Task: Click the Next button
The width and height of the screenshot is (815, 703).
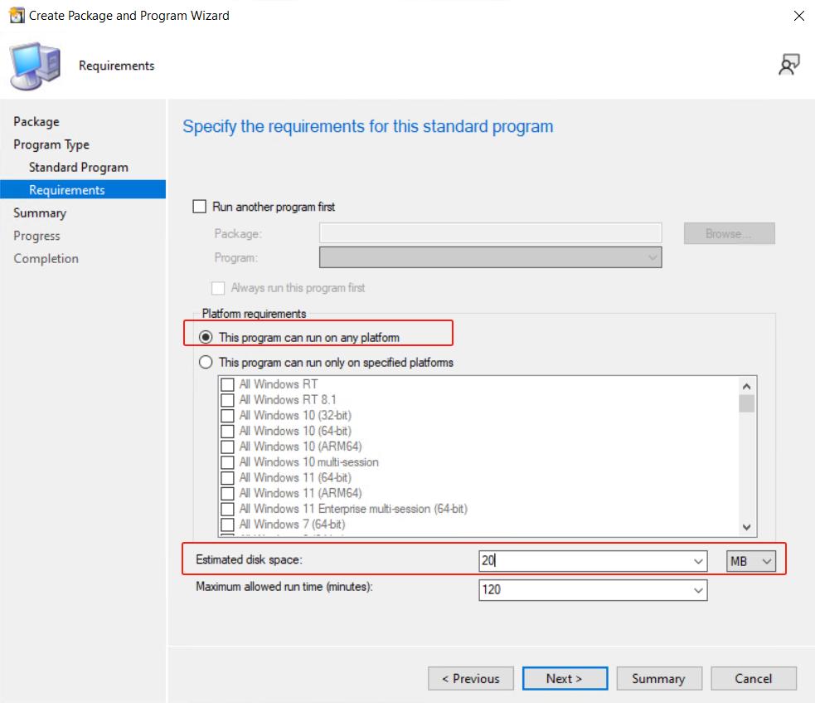Action: point(564,678)
